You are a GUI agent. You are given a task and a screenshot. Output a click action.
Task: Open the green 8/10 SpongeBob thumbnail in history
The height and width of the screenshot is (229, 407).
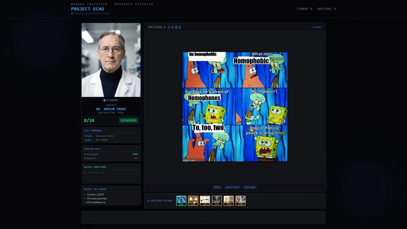(181, 201)
